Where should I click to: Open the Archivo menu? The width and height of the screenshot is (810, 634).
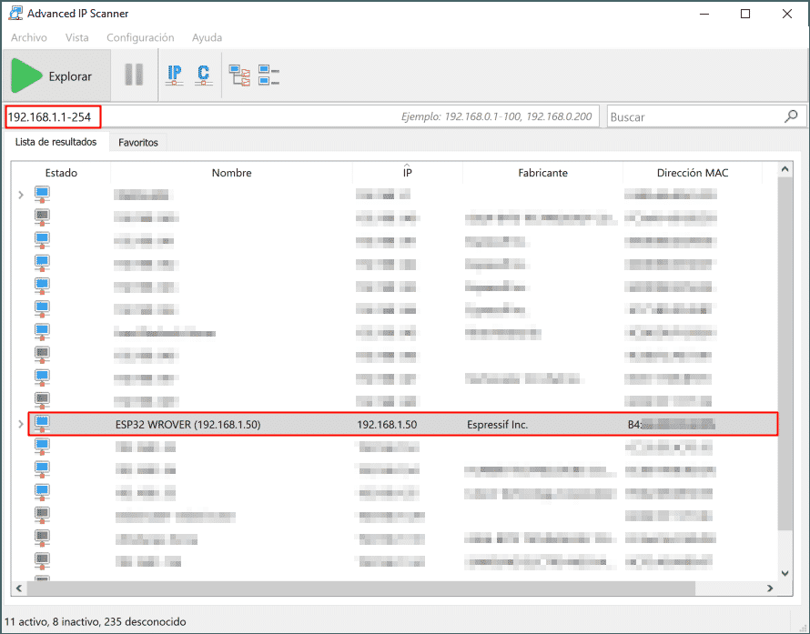[x=29, y=37]
